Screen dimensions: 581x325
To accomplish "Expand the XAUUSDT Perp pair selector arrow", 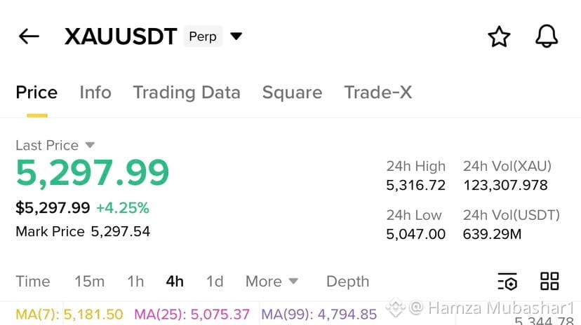I will (236, 36).
